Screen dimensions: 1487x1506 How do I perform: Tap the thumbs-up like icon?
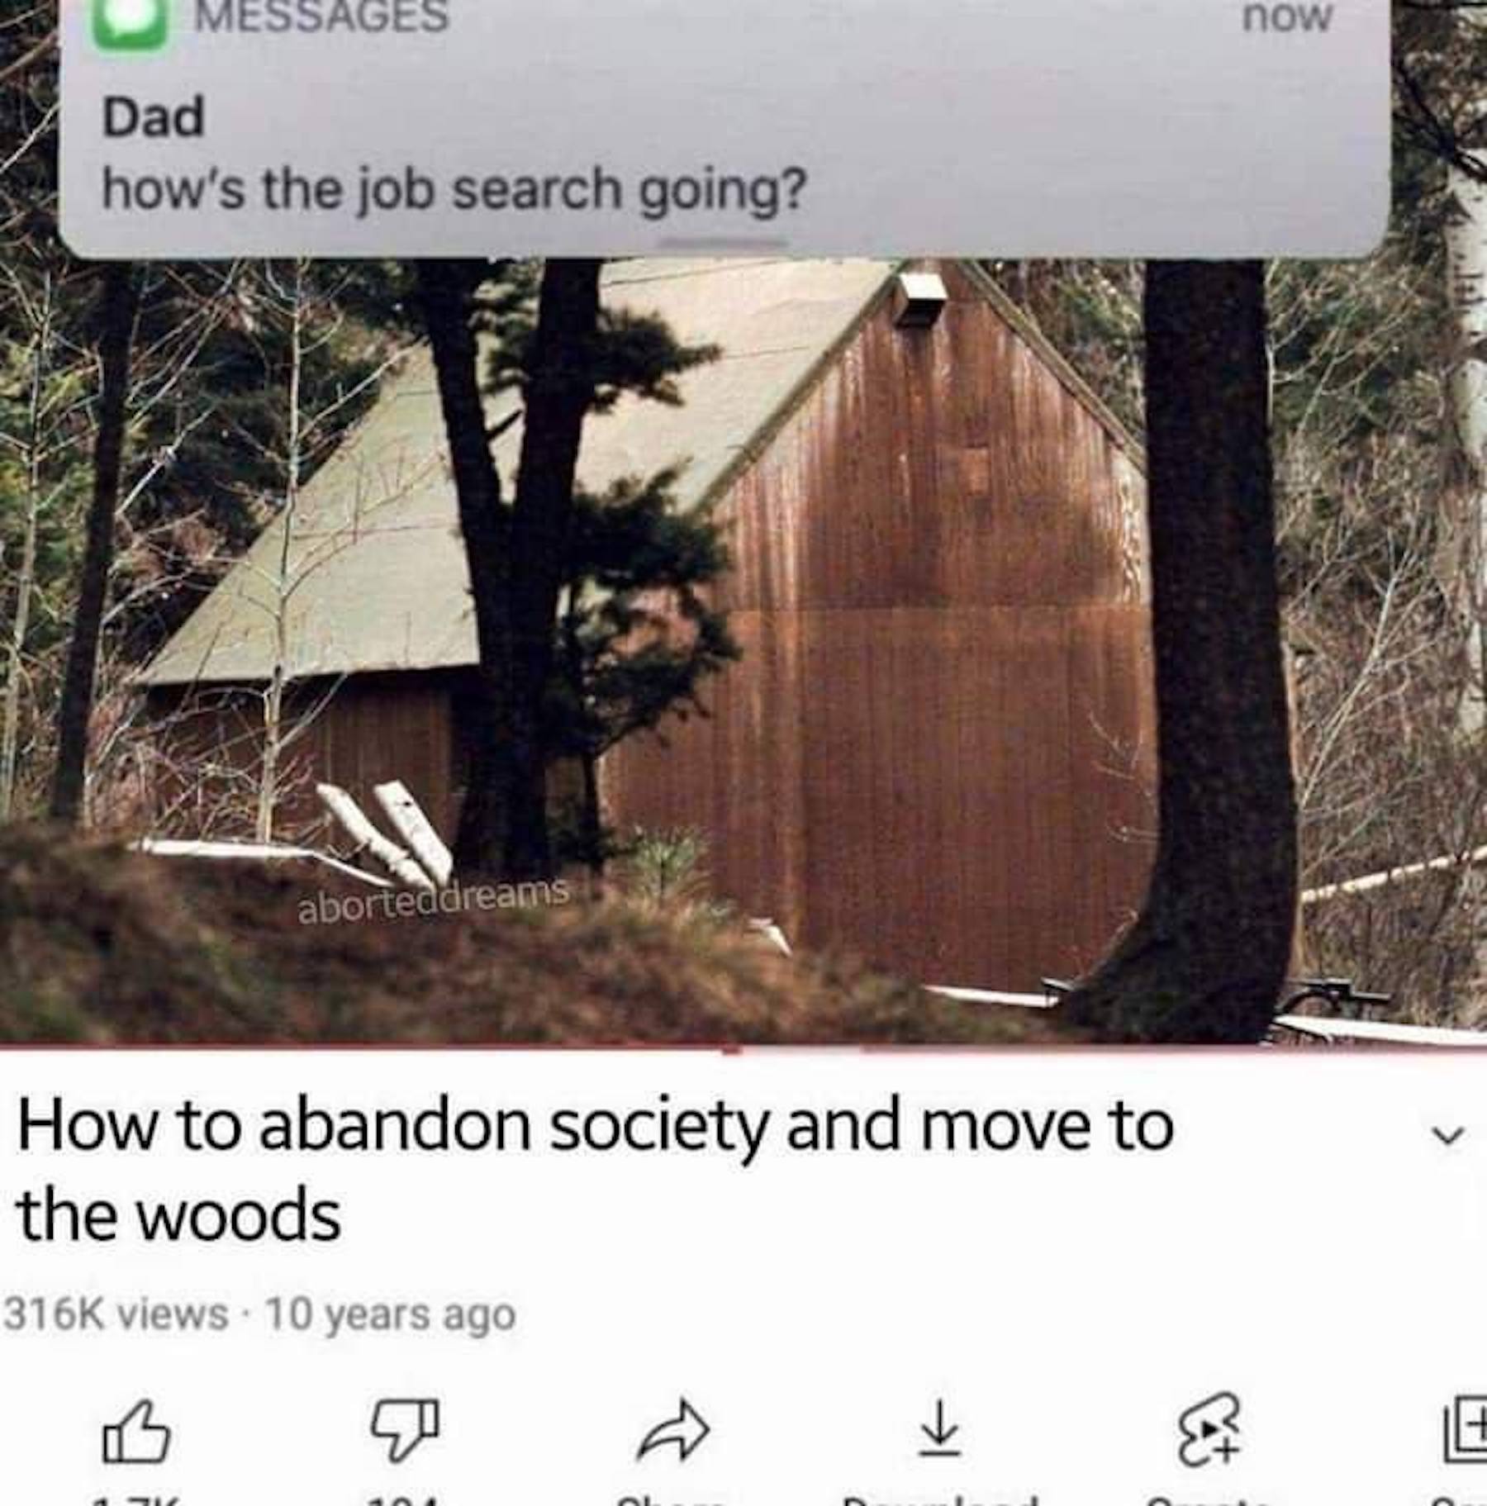[x=136, y=1432]
